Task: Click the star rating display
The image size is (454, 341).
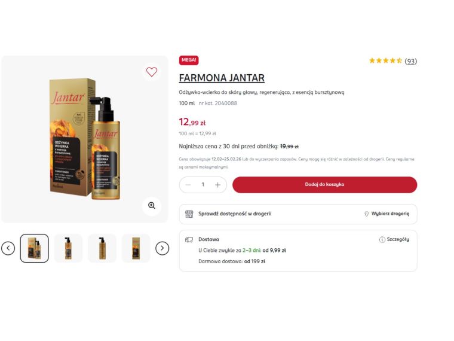Action: [385, 60]
